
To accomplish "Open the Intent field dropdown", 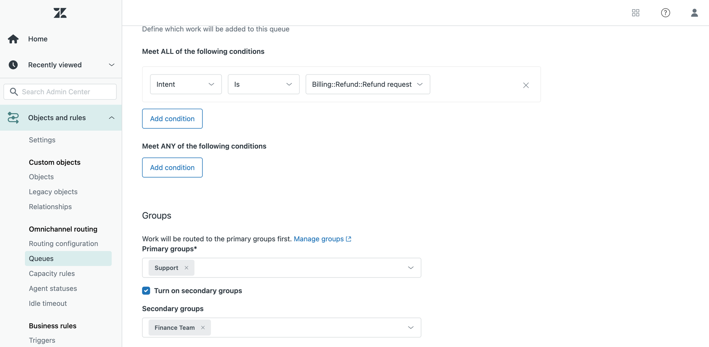I will point(186,84).
